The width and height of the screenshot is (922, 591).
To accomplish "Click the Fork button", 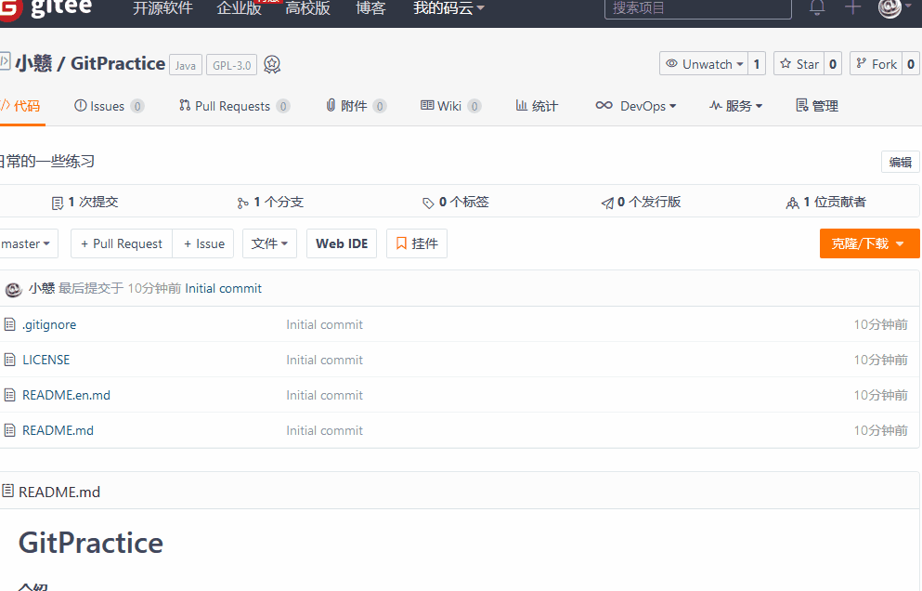I will (877, 63).
